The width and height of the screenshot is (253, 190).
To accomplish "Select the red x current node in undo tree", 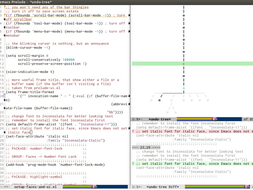I will pyautogui.click(x=184, y=64).
